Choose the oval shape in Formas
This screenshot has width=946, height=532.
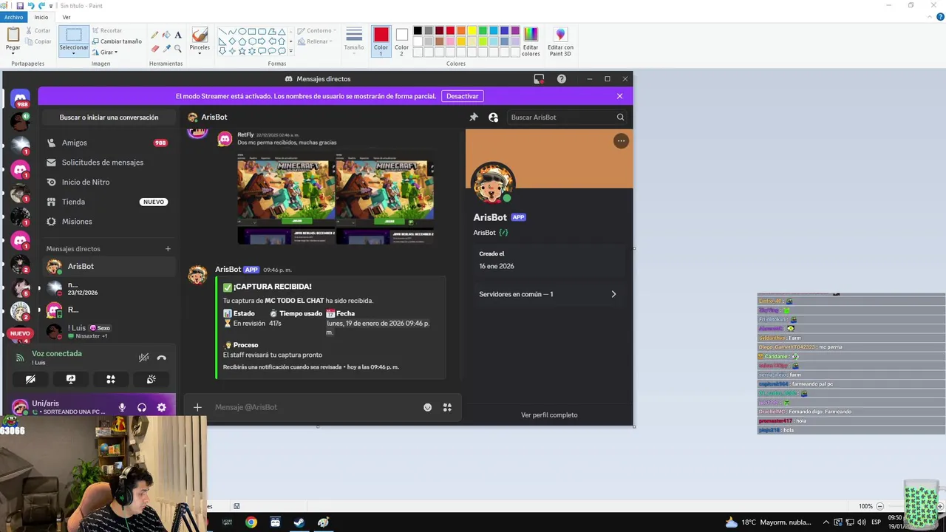(242, 32)
